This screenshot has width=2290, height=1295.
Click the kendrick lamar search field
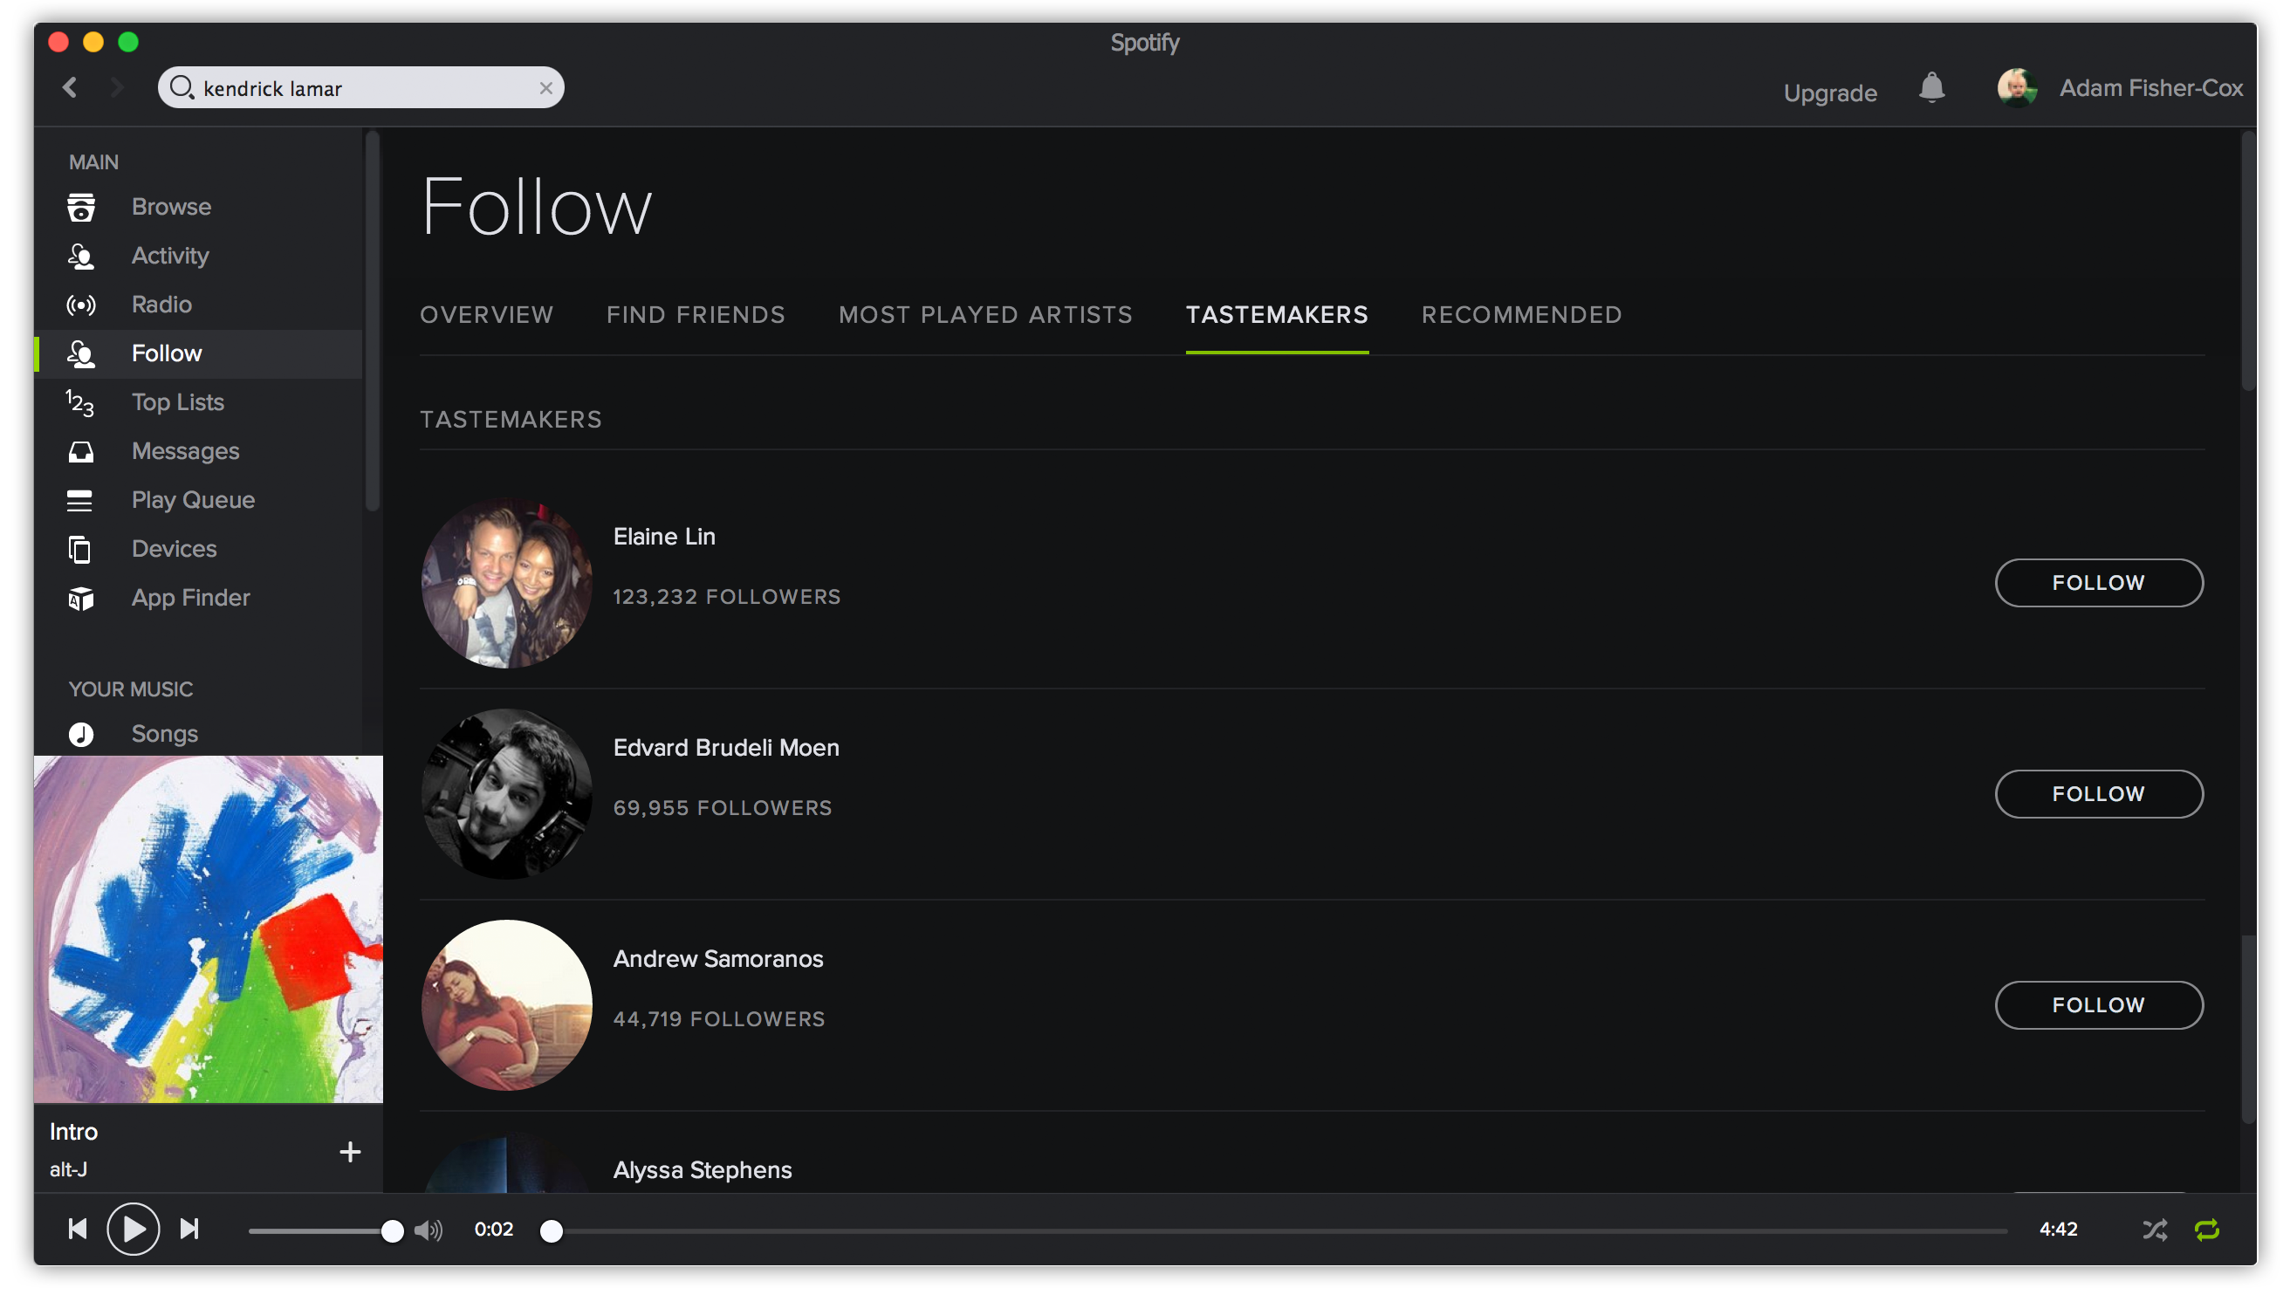click(x=361, y=88)
